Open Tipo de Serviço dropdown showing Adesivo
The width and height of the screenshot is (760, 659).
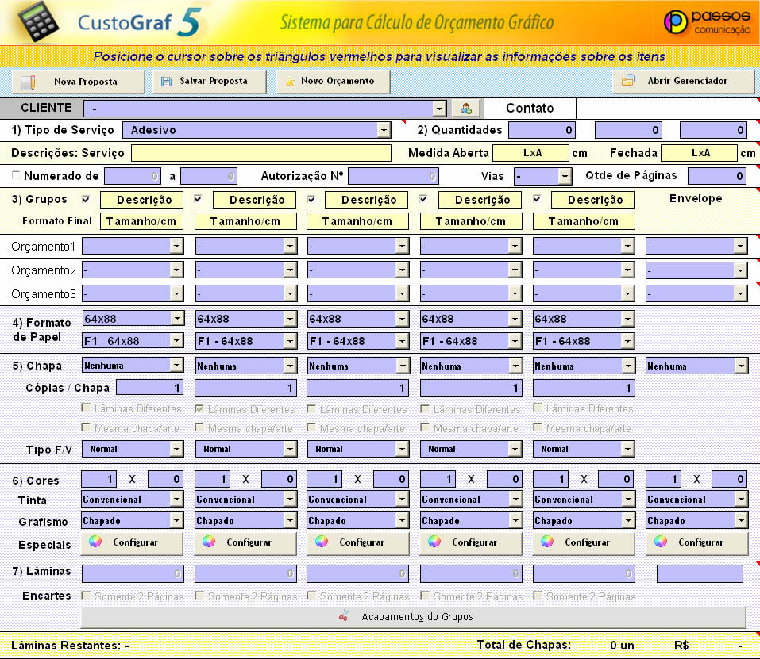click(384, 130)
